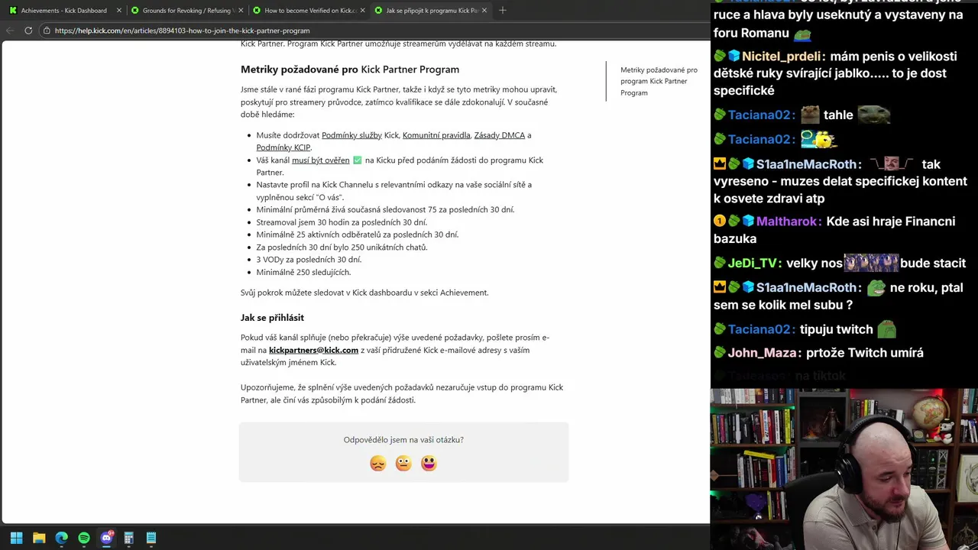
Task: Click chat username Nicitel_prdeli
Action: (781, 57)
